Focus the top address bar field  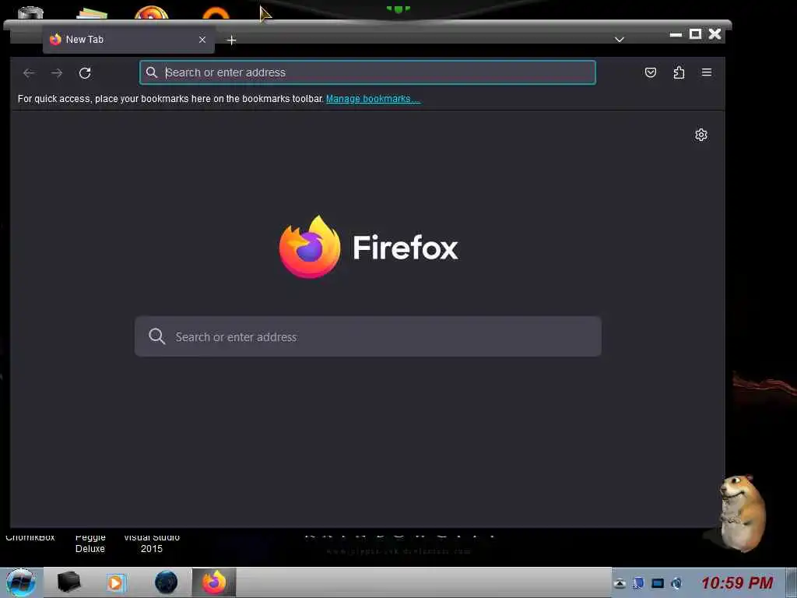point(367,72)
